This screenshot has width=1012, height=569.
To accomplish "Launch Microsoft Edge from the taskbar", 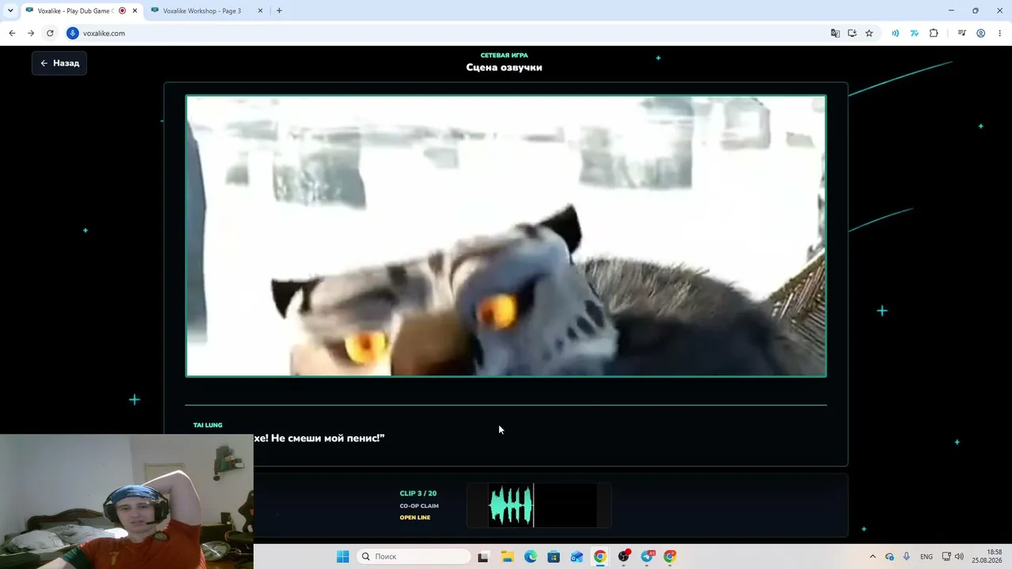I will (531, 556).
